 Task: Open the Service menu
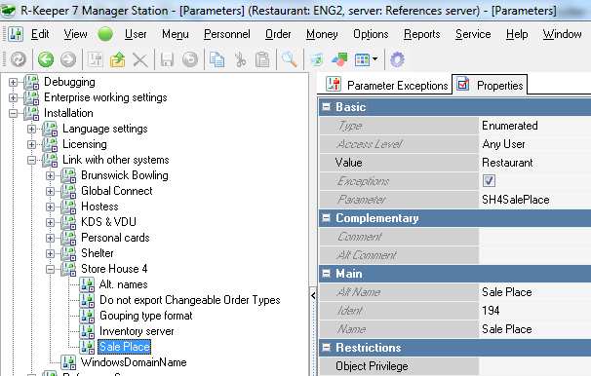click(x=473, y=34)
